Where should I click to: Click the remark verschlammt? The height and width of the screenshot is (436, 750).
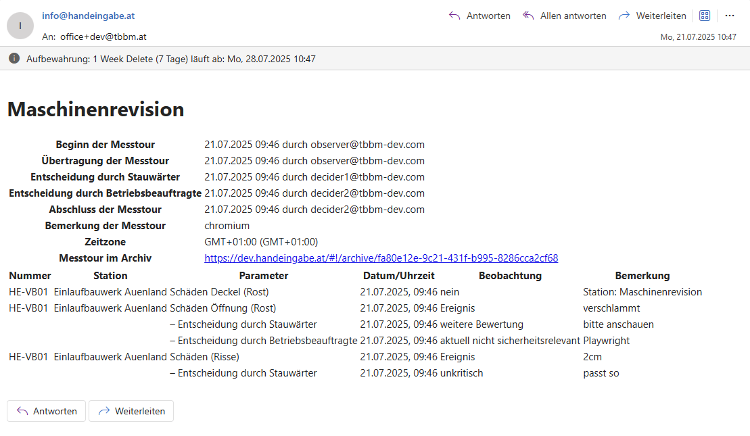[611, 308]
